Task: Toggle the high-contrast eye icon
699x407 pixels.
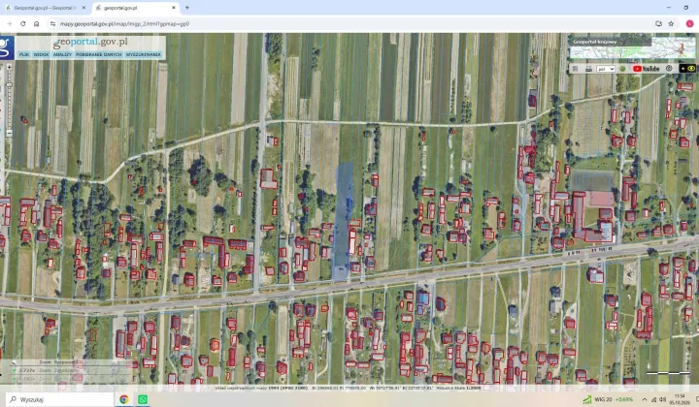Action: [x=691, y=69]
